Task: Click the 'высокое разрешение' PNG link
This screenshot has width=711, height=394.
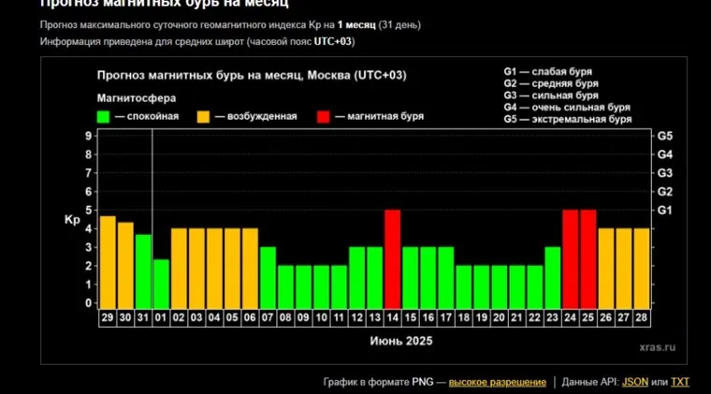Action: (498, 382)
